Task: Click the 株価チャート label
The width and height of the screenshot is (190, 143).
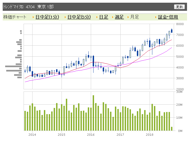Action: (15, 17)
